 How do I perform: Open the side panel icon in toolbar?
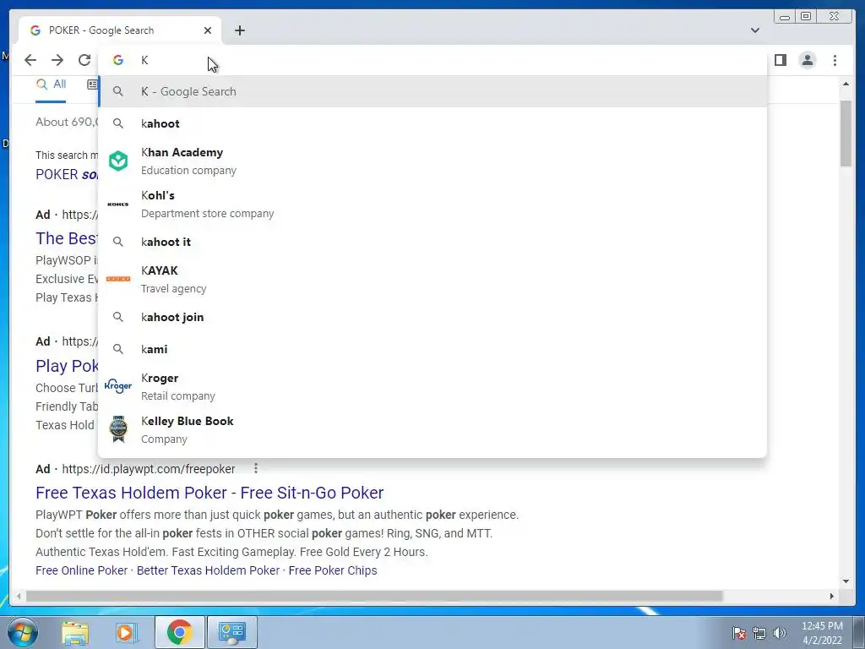point(780,60)
